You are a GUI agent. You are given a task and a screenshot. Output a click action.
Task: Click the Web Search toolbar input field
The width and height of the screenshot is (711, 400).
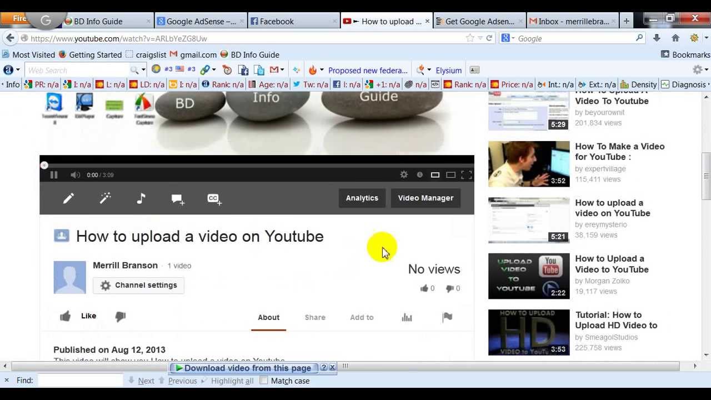point(77,70)
